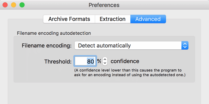Increase threshold with the stepper up arrow
Screen dimensions: 209x104
point(105,59)
